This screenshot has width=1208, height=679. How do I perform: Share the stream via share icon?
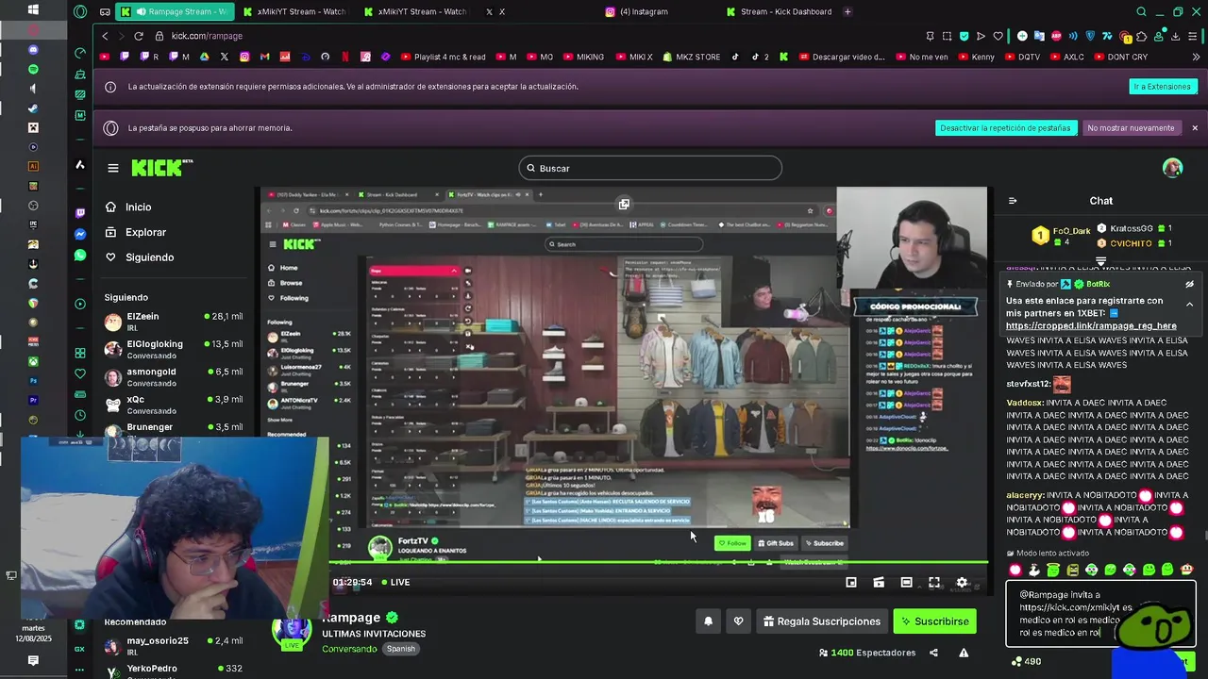pos(933,653)
